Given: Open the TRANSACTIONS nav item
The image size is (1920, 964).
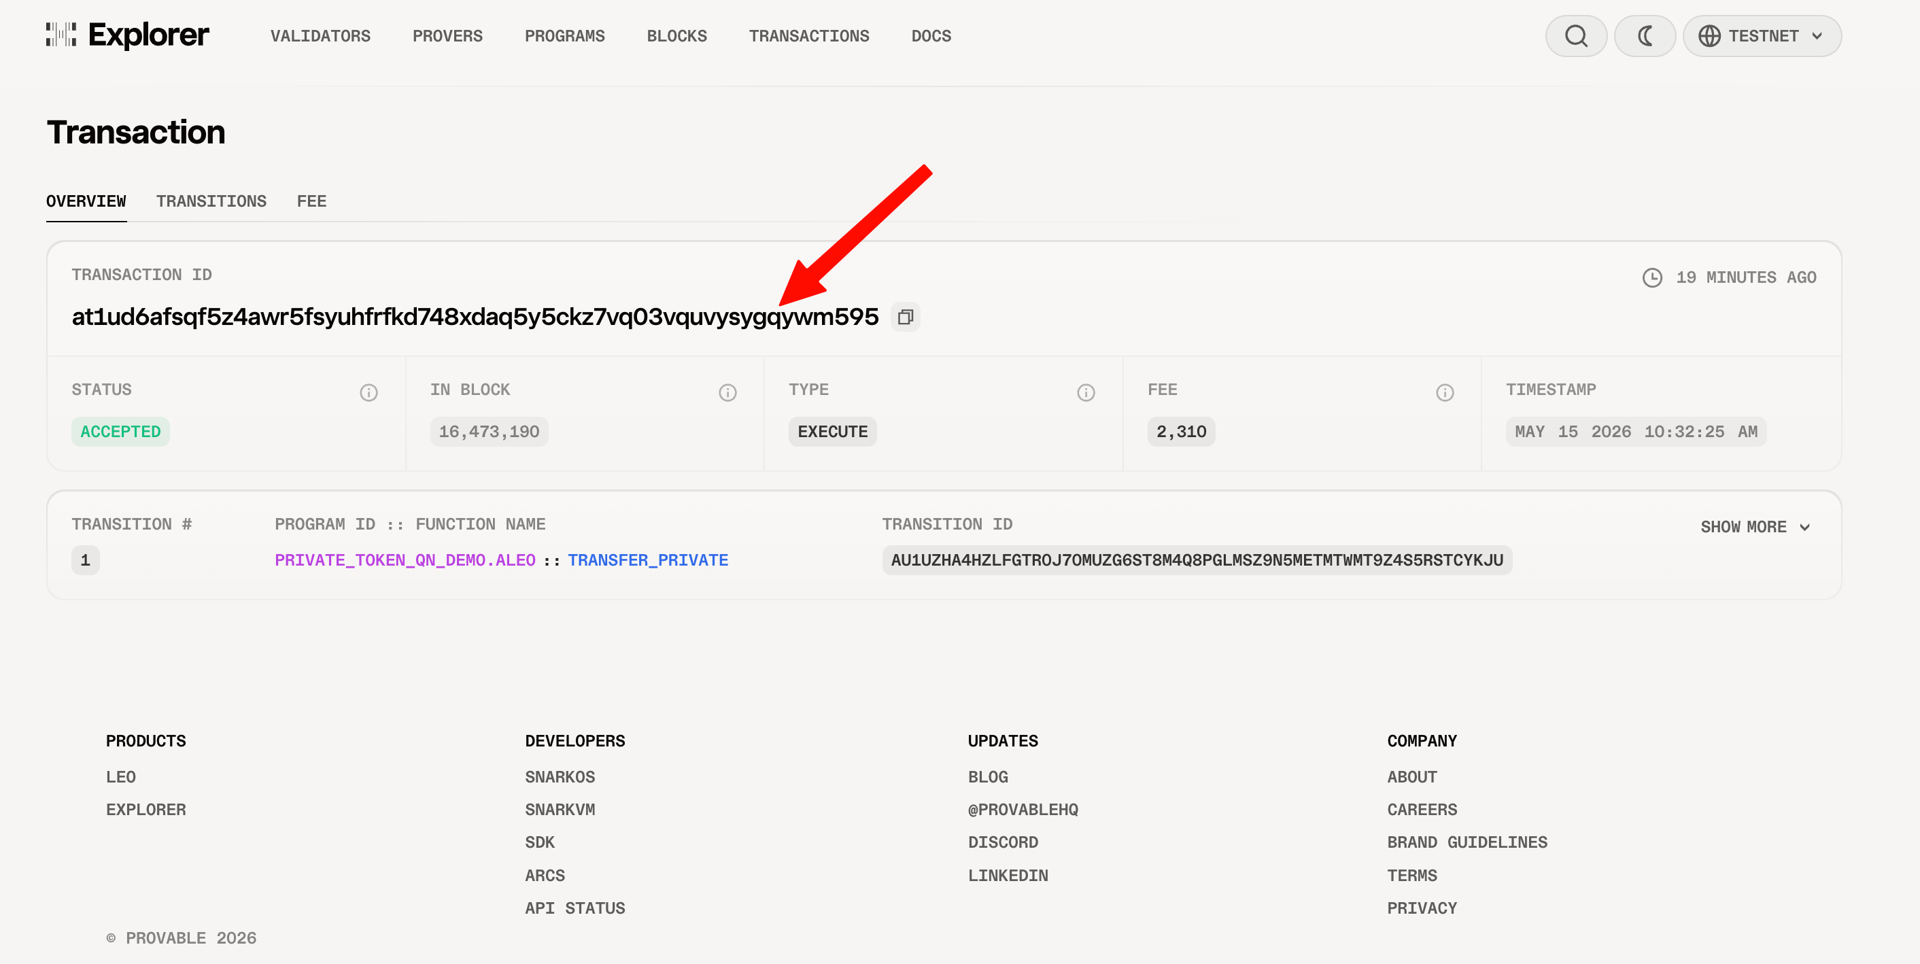Looking at the screenshot, I should [x=808, y=36].
